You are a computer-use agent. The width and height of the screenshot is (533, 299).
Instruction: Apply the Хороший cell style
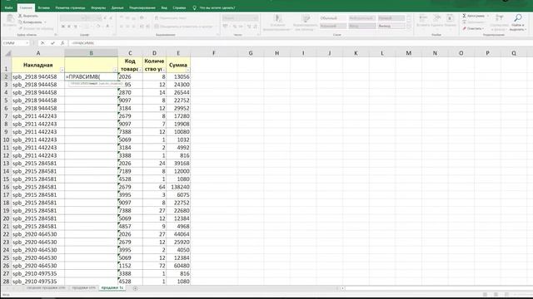333,26
